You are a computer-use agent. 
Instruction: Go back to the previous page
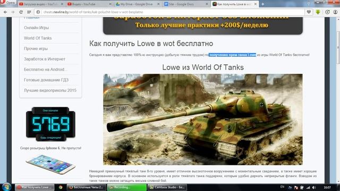pyautogui.click(x=5, y=12)
